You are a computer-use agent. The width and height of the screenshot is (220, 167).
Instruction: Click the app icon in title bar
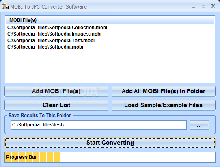coord(5,6)
